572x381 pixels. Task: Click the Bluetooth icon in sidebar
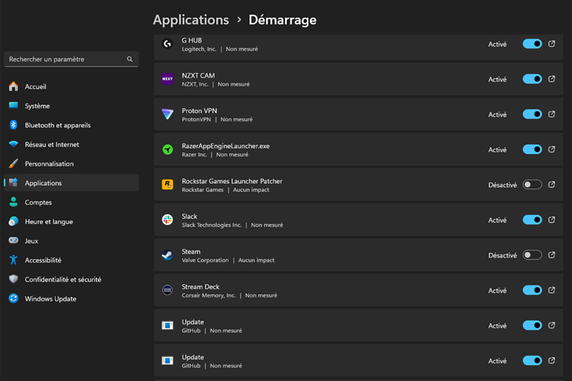(13, 125)
